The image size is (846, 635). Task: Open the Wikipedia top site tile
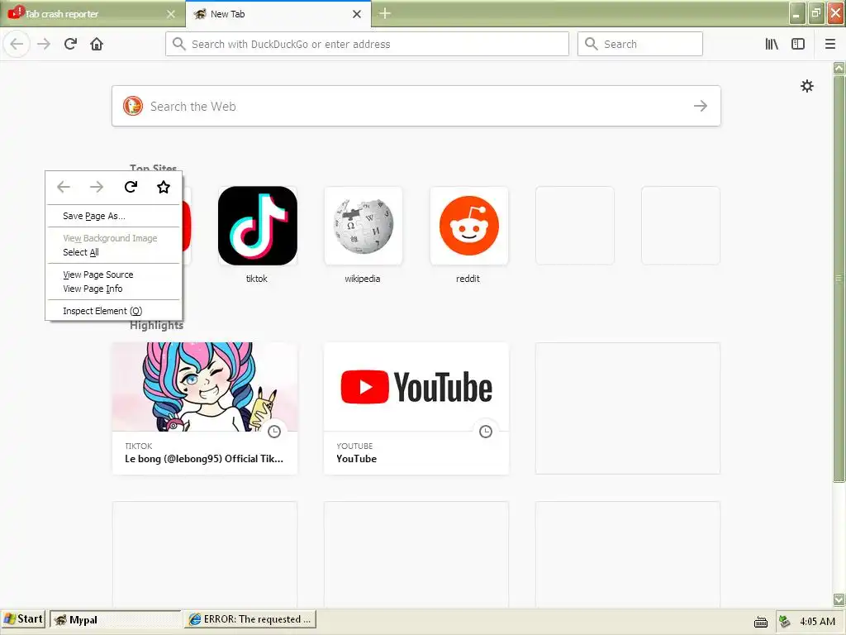pyautogui.click(x=364, y=226)
